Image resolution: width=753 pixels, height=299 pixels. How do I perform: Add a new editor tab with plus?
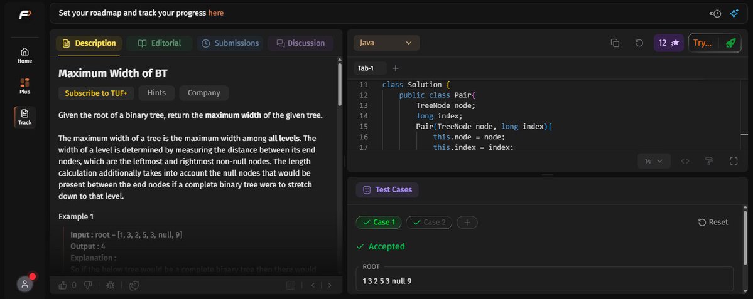point(395,68)
